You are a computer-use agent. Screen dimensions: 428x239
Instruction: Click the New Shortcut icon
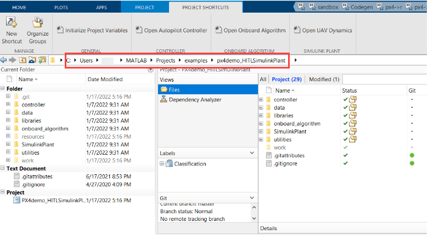coord(12,22)
